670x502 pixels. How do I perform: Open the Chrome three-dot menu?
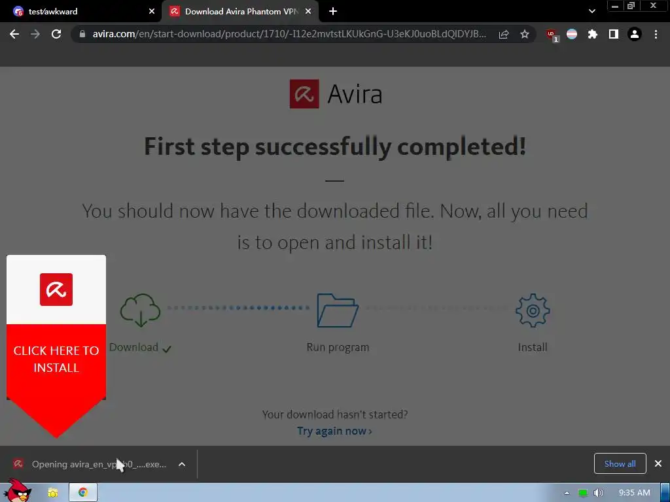(x=656, y=34)
